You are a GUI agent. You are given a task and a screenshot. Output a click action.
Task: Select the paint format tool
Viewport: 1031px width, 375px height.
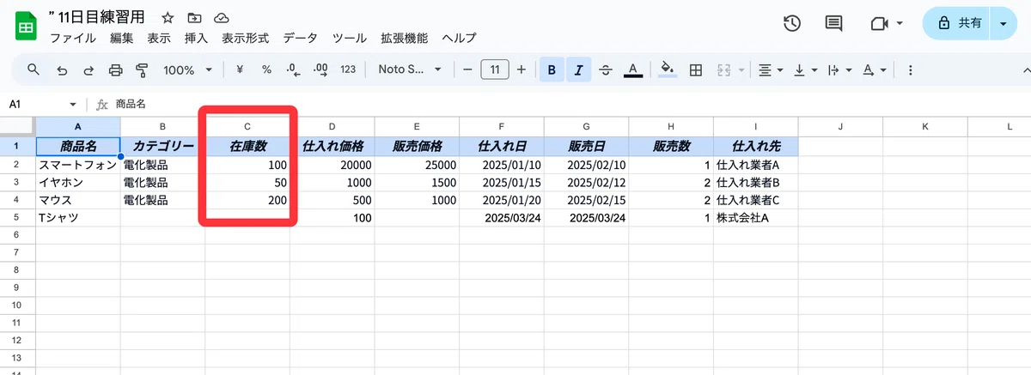(142, 70)
